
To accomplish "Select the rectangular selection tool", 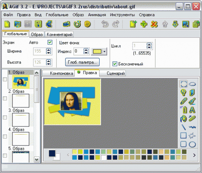I will pos(183,84).
